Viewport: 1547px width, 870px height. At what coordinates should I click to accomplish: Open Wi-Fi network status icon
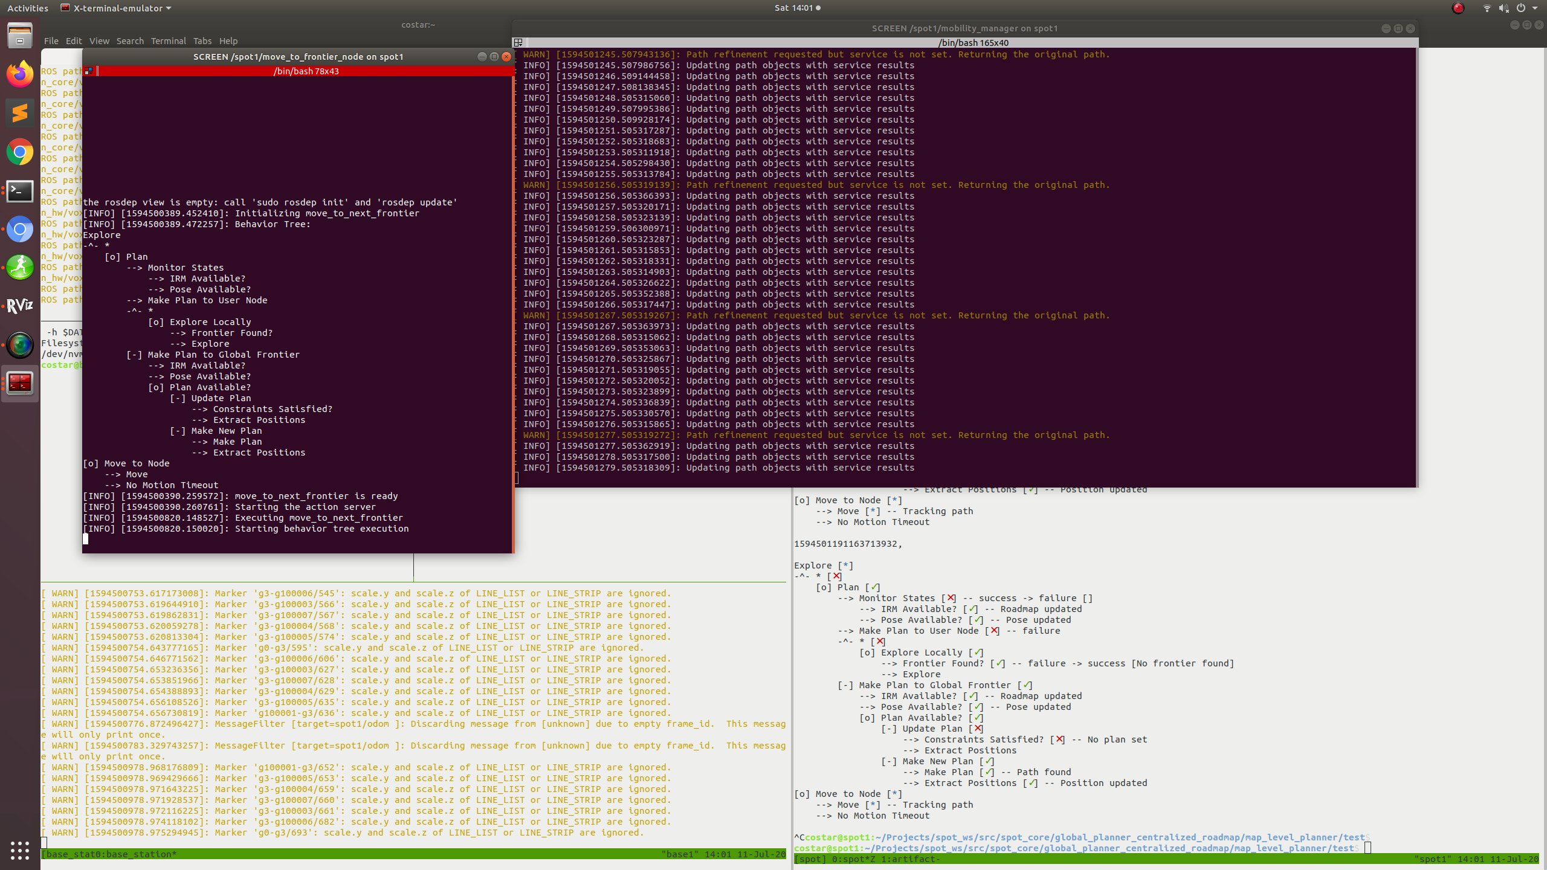tap(1487, 8)
